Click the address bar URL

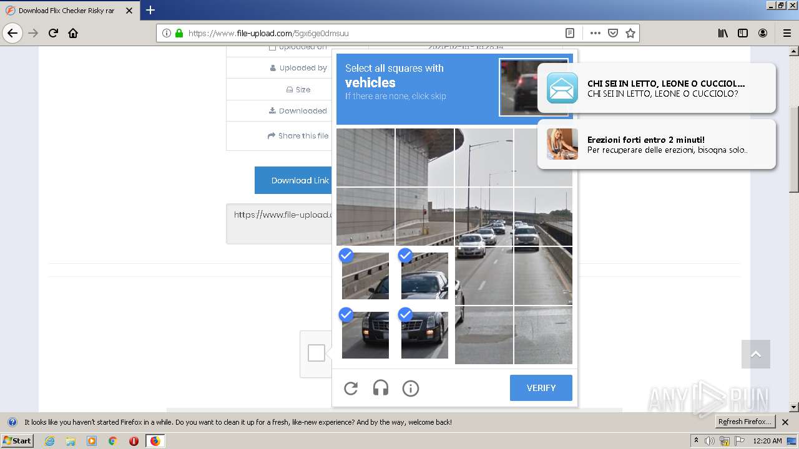pos(268,33)
